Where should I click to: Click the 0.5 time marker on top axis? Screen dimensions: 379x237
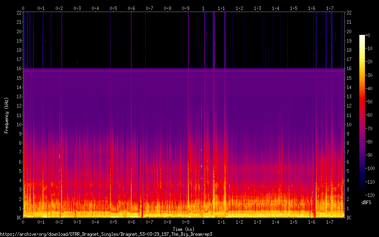tap(113, 8)
